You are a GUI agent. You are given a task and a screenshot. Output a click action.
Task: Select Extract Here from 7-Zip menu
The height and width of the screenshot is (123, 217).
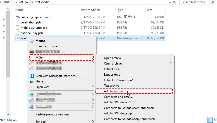tap(112, 75)
